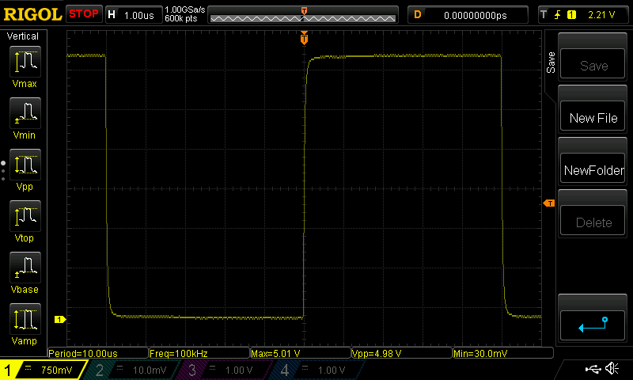Click the trigger level 2.21 V readout
The image size is (633, 380).
(x=601, y=15)
